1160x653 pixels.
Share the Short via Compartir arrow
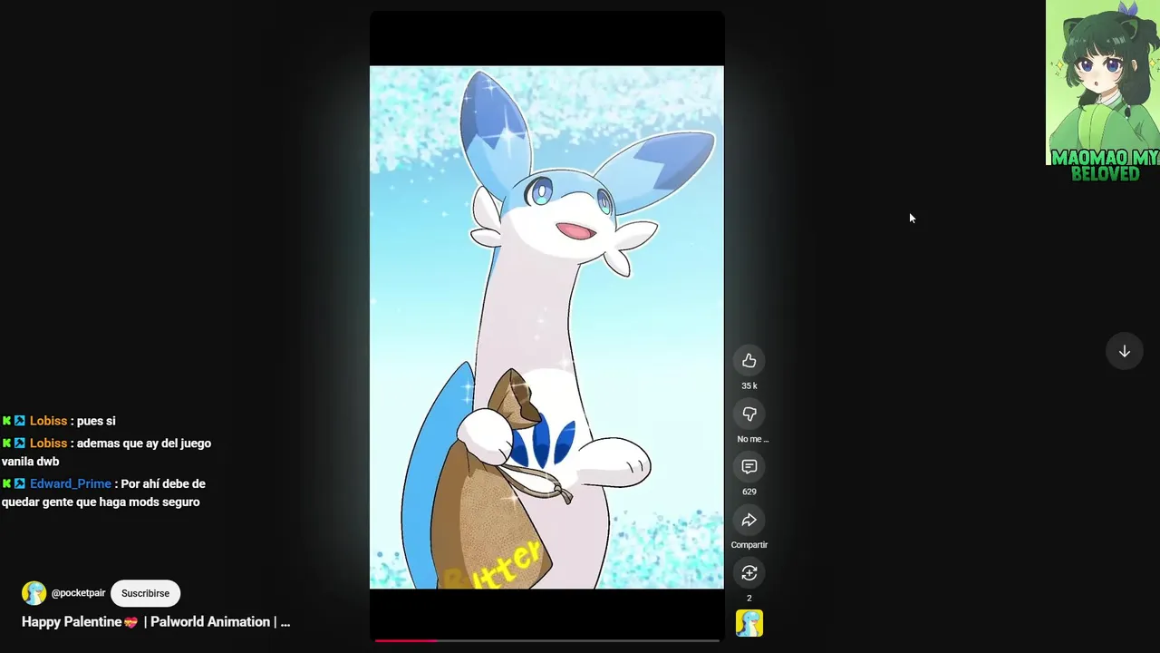pyautogui.click(x=749, y=520)
